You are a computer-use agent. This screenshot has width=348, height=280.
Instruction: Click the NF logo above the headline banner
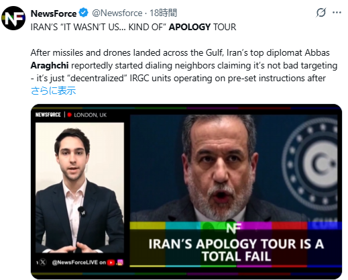234,228
